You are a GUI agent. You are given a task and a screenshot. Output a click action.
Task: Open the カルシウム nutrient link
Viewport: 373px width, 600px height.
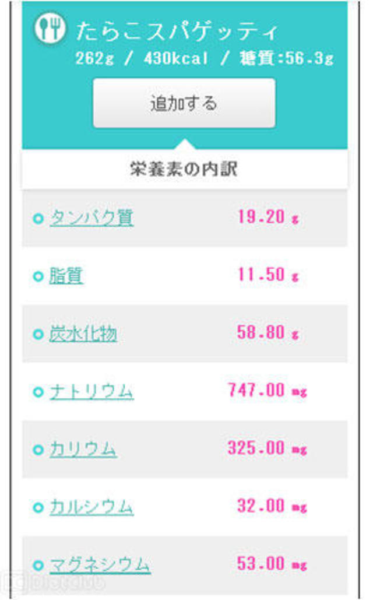click(x=92, y=507)
